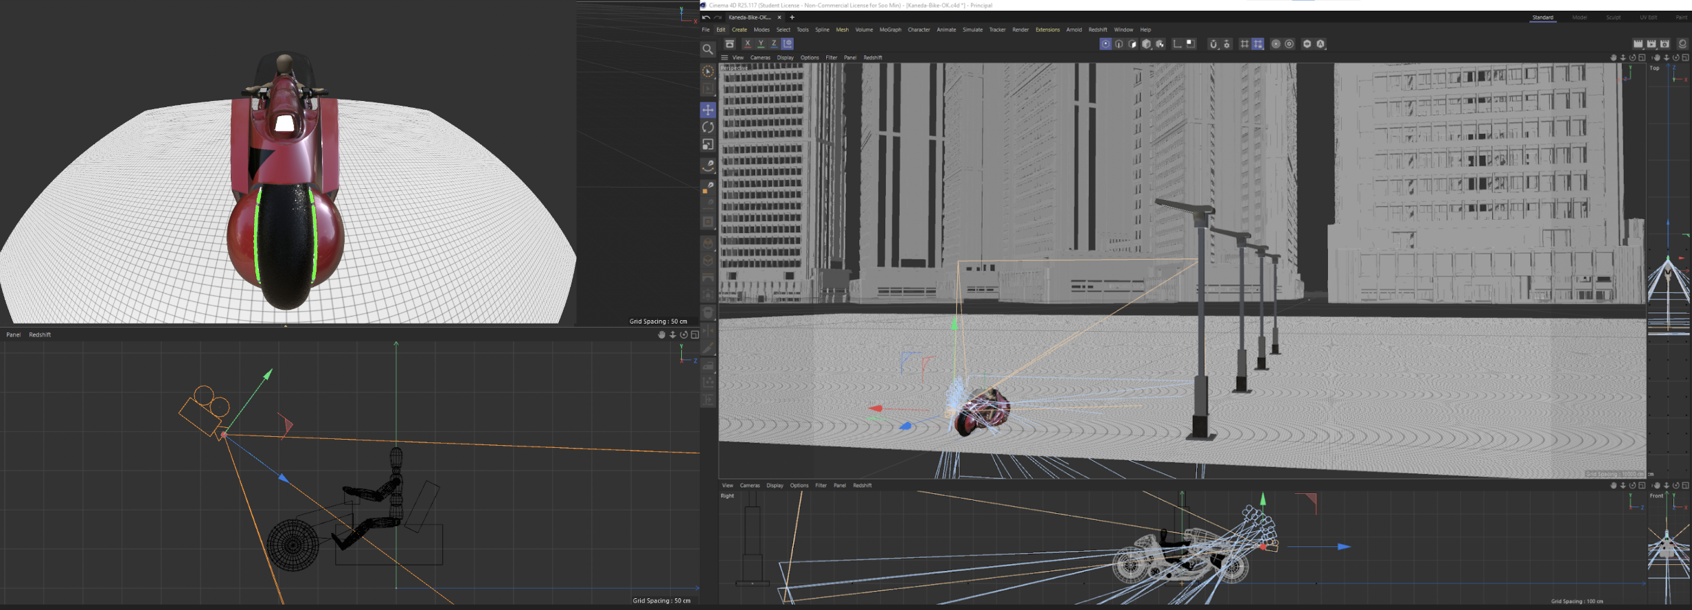1692x610 pixels.
Task: Toggle Enable Snap magnet icon
Action: point(1213,44)
